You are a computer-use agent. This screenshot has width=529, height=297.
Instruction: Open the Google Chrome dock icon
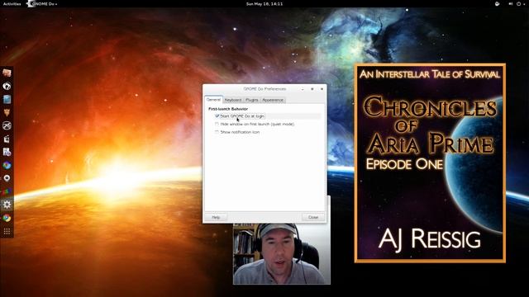(7, 218)
